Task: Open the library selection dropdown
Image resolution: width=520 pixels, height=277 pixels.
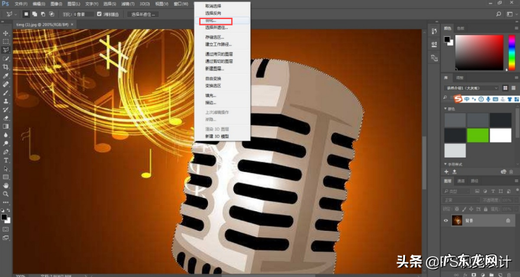Action: pyautogui.click(x=471, y=88)
